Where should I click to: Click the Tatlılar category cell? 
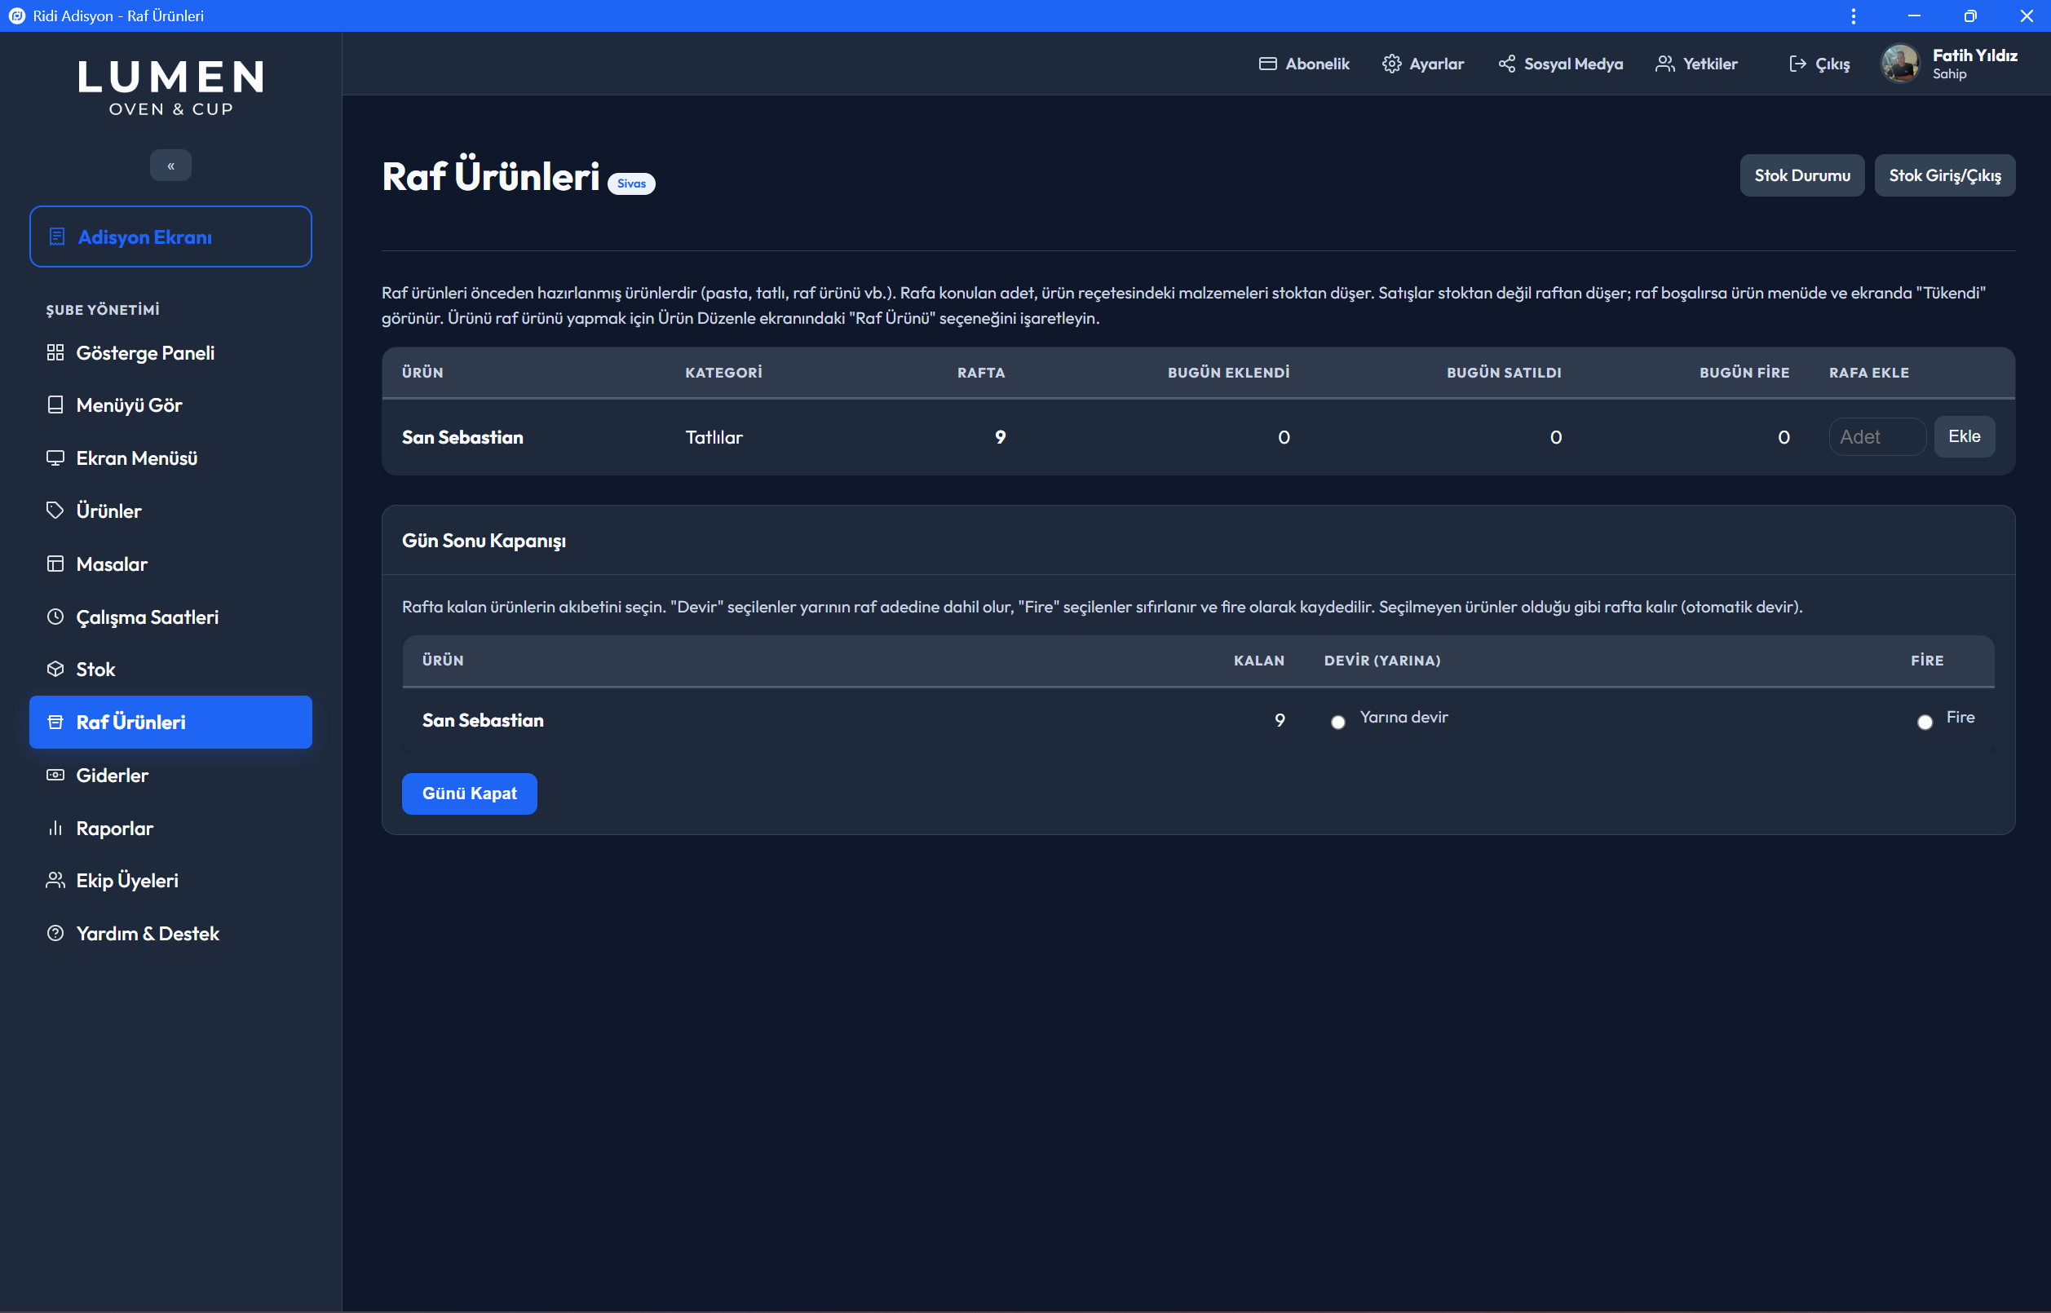(714, 437)
